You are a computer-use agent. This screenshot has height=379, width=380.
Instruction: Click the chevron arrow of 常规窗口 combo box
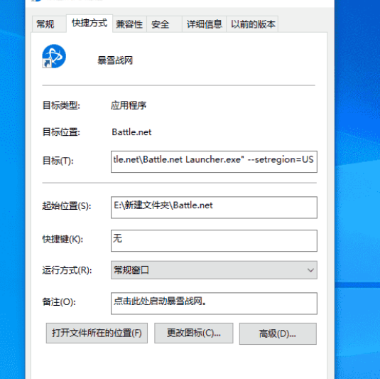pyautogui.click(x=310, y=270)
